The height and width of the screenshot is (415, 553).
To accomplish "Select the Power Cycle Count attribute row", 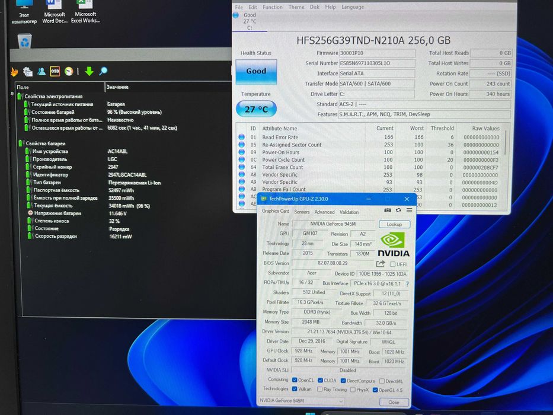I will [370, 159].
